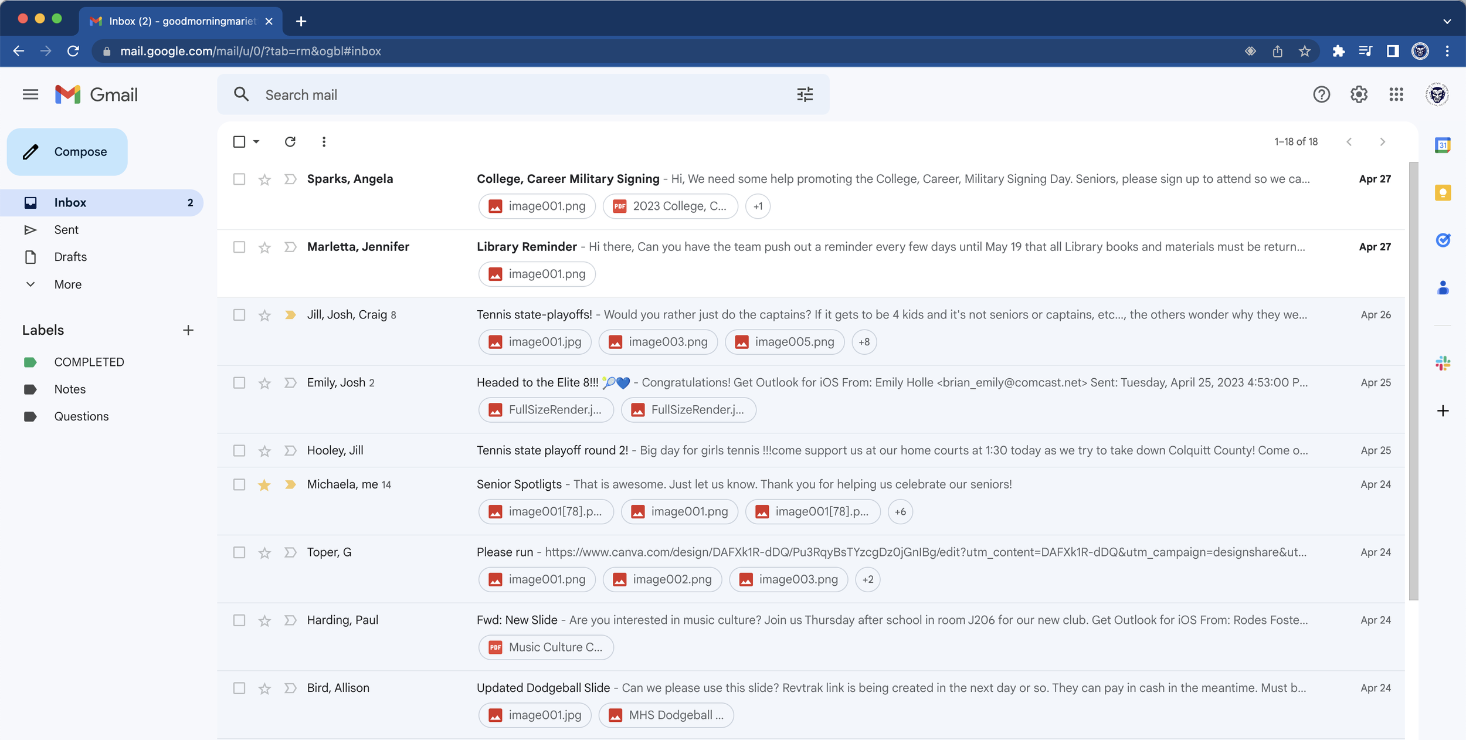
Task: Open the More options three-dot menu in toolbar
Action: pyautogui.click(x=324, y=141)
